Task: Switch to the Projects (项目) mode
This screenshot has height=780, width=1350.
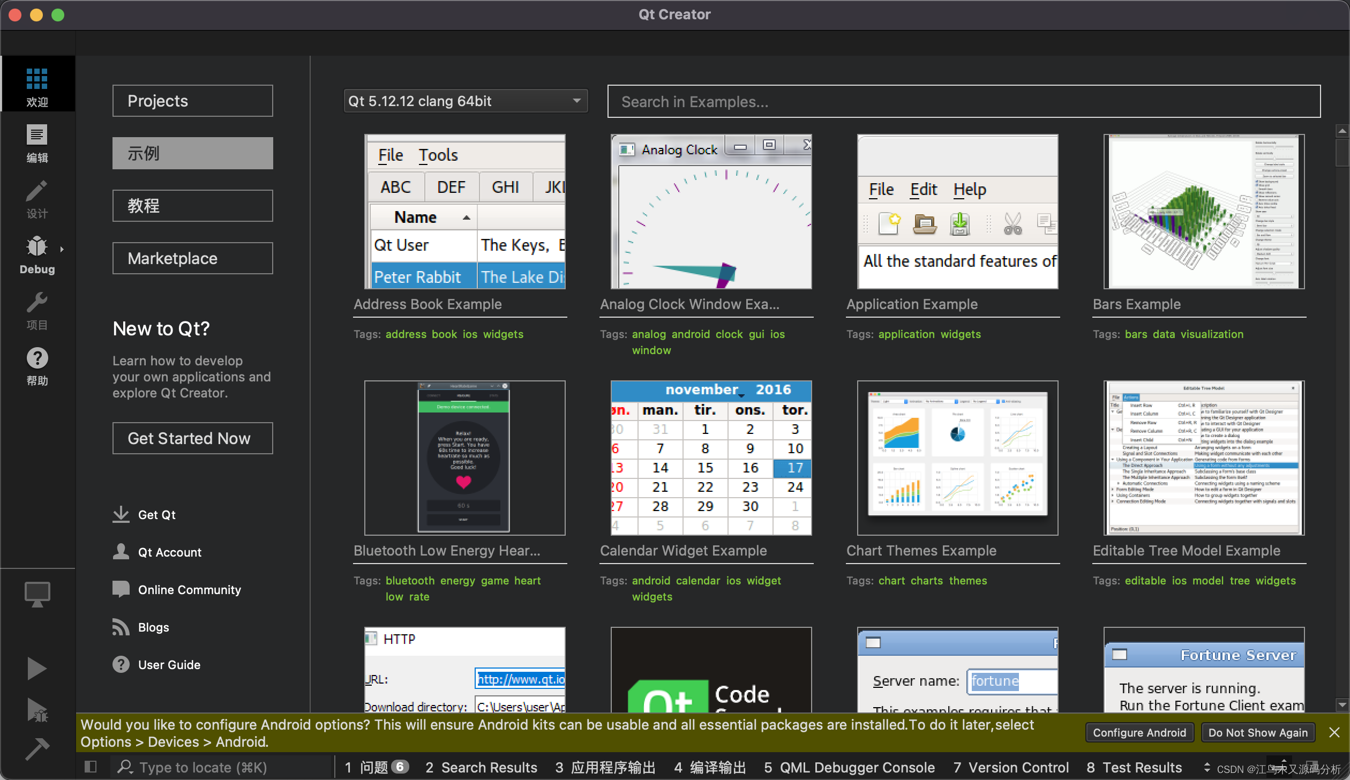Action: [x=37, y=310]
